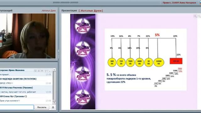Click the red rectangle on slide
Screen dimensions: 201x113
(x=176, y=61)
